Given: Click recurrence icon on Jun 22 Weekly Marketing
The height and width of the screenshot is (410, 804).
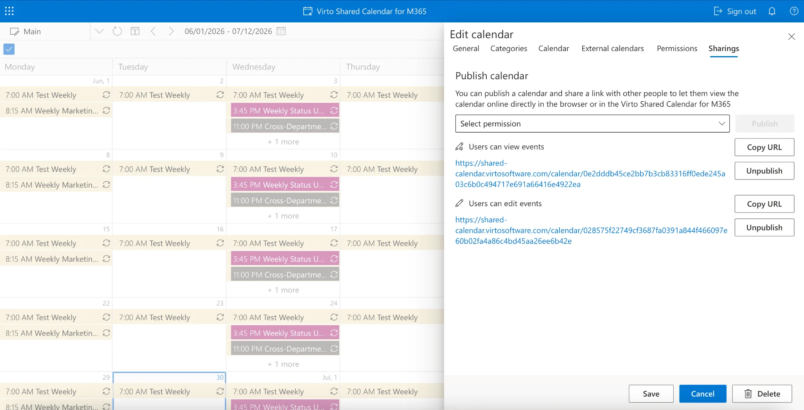Looking at the screenshot, I should click(106, 333).
